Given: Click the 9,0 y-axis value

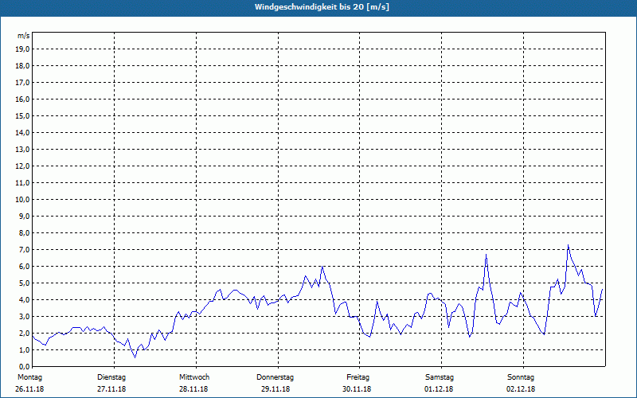Looking at the screenshot, I should (x=24, y=216).
